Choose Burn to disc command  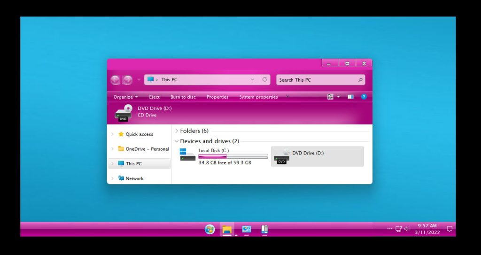click(x=183, y=97)
